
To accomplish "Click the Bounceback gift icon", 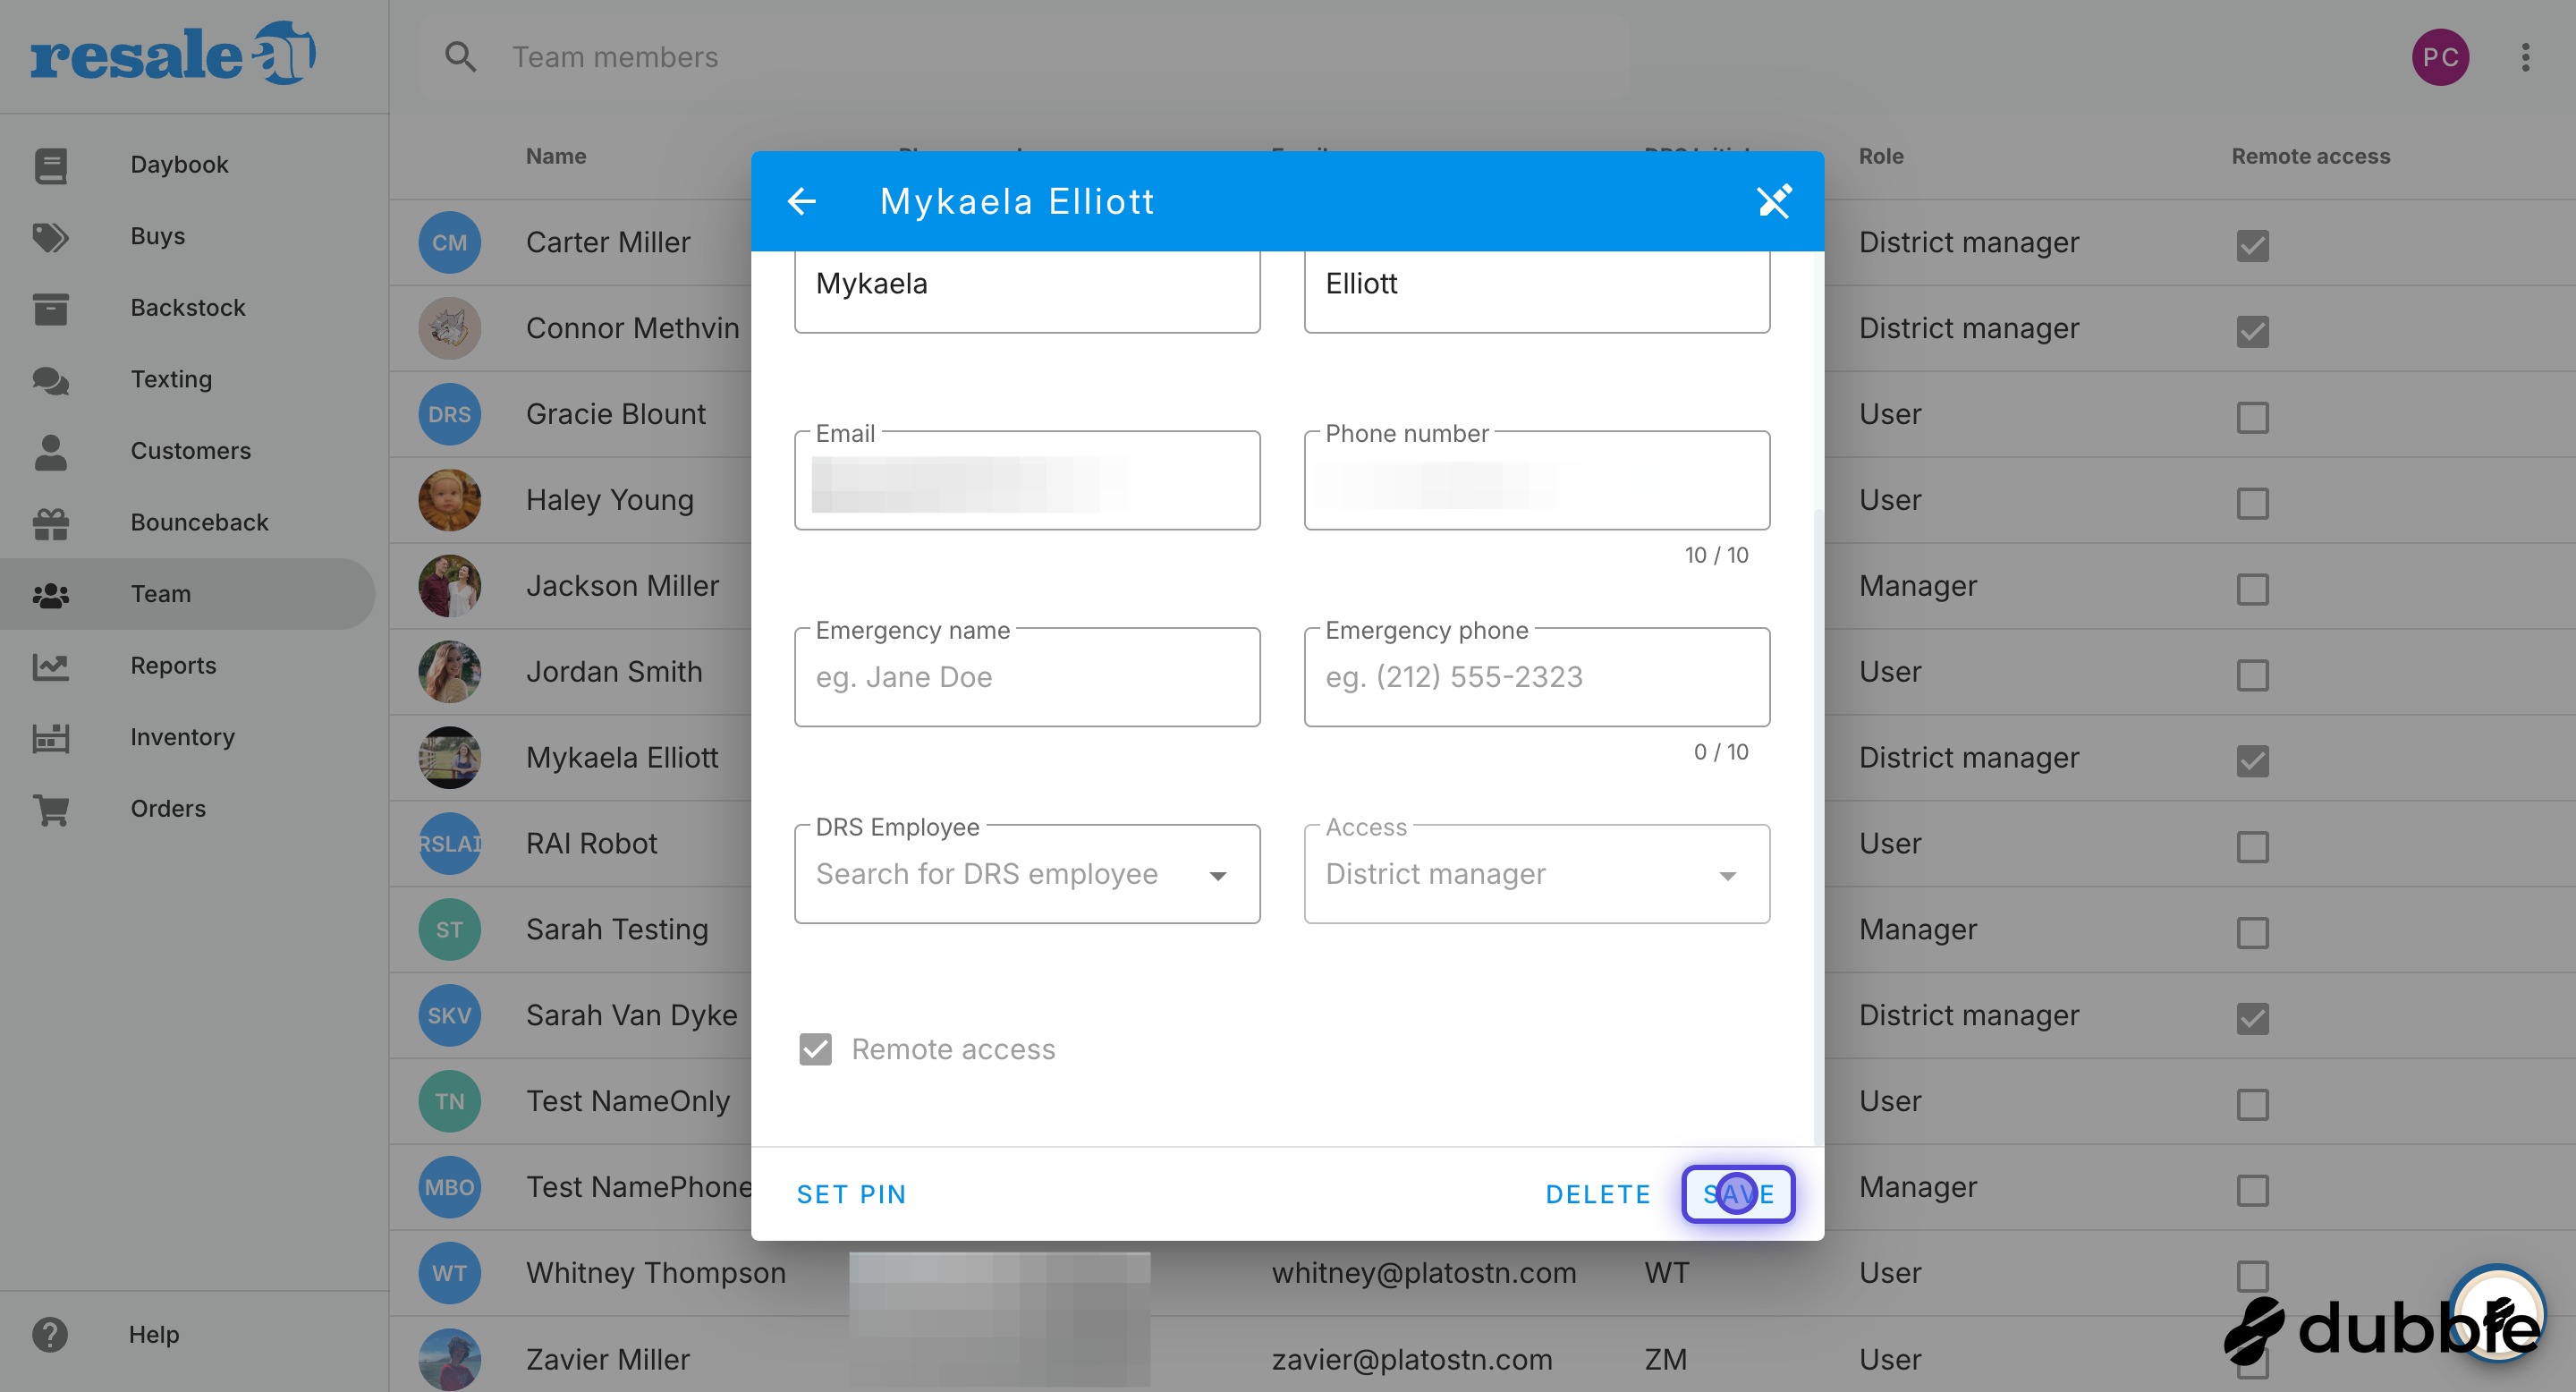I will [50, 523].
